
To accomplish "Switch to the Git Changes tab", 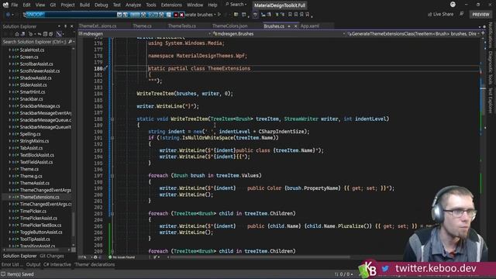I will pos(52,256).
